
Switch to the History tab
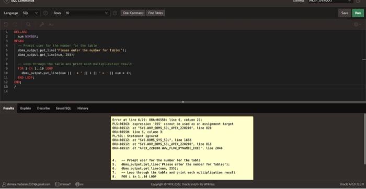pyautogui.click(x=83, y=109)
